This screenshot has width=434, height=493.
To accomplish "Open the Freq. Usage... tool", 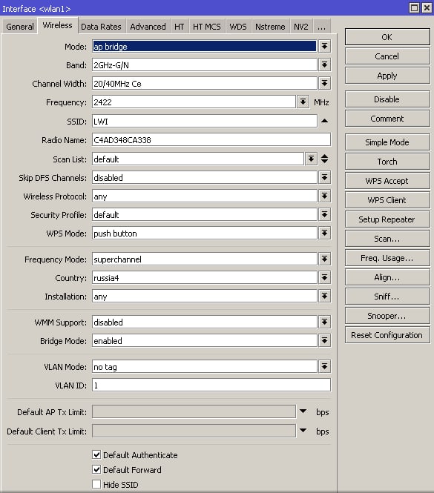I will click(387, 258).
